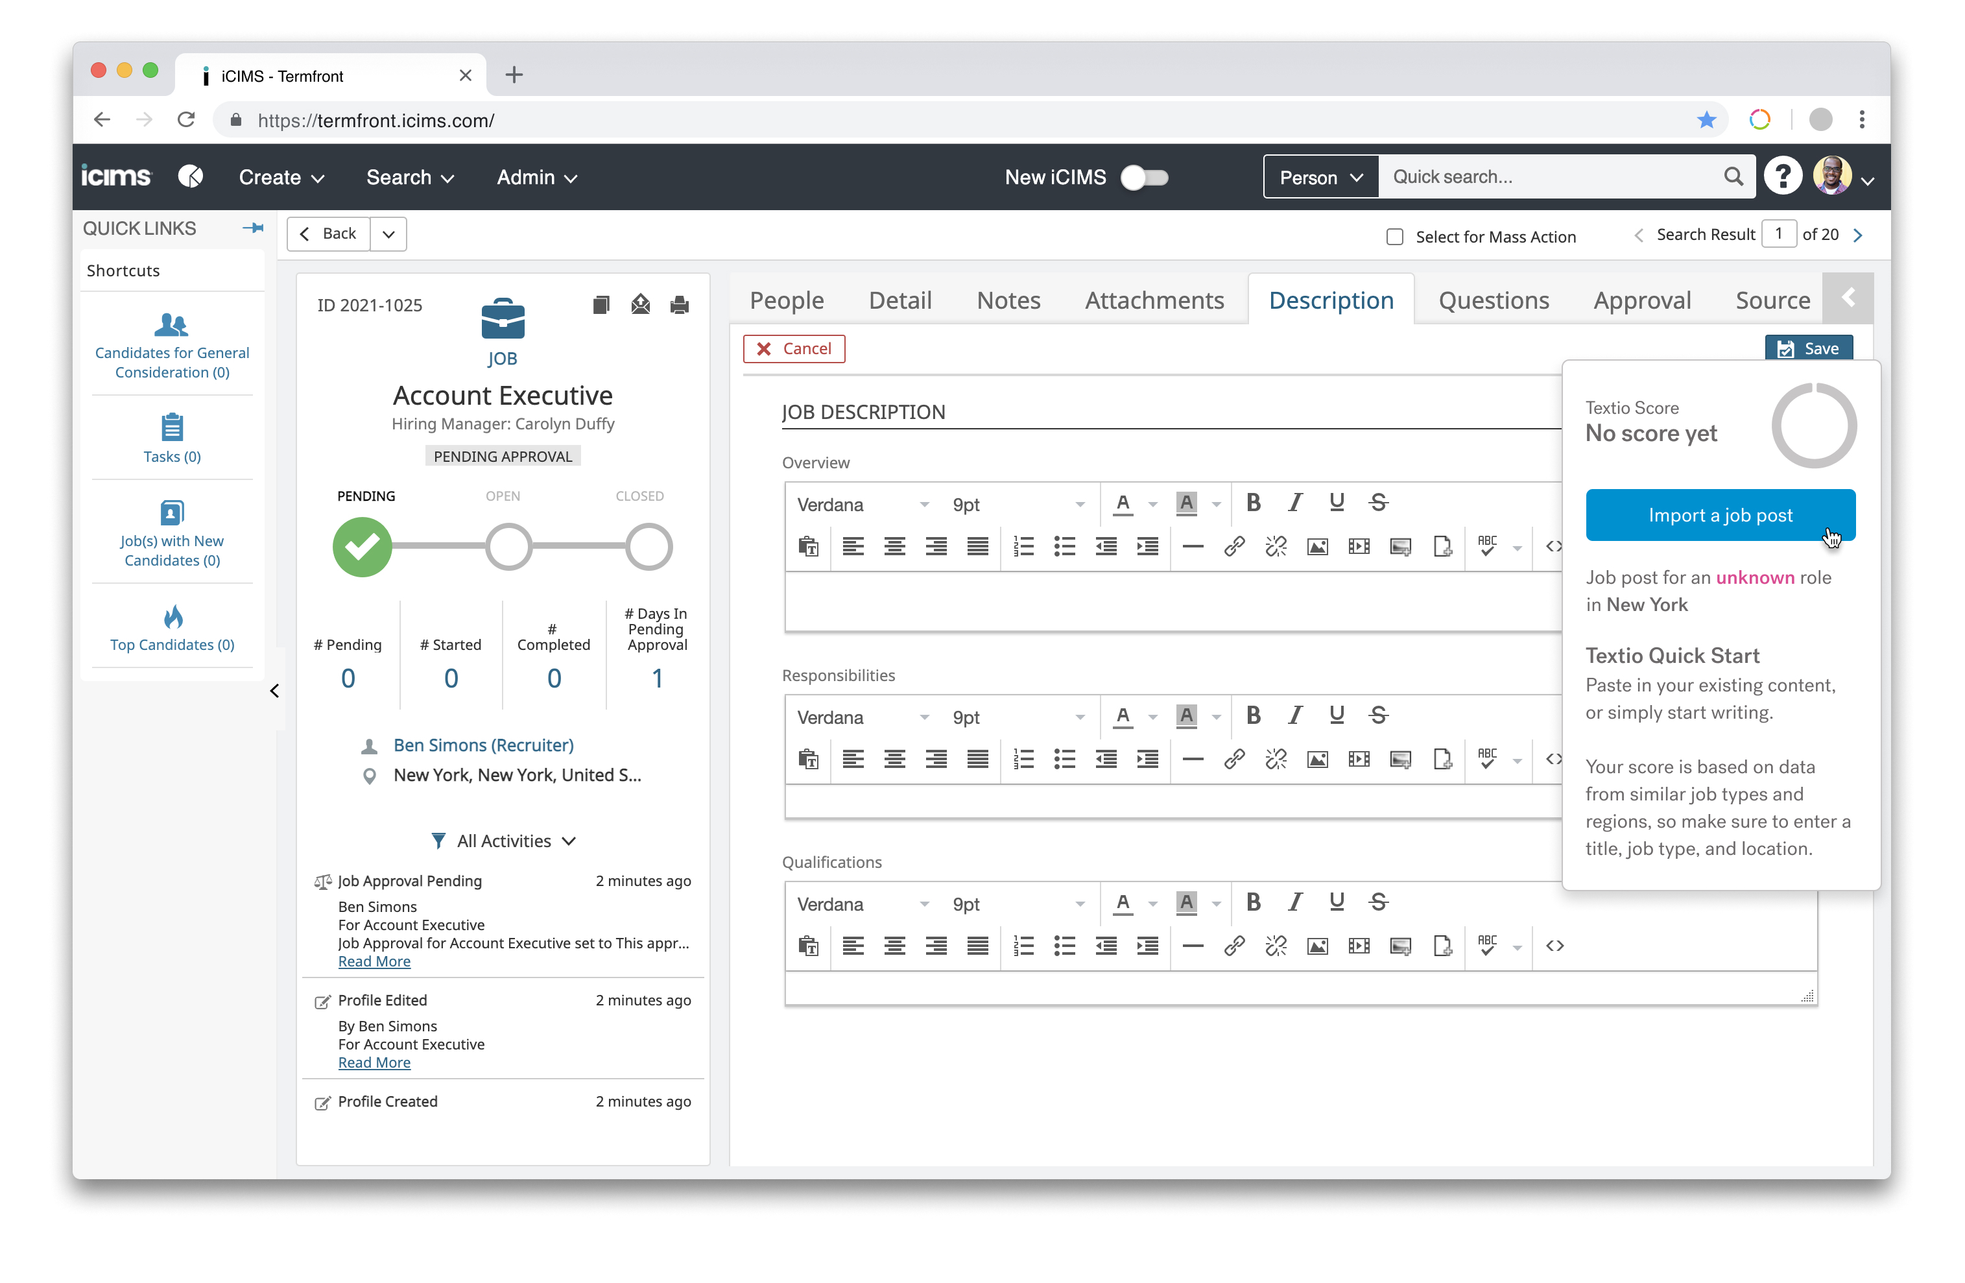Switch to the Approval tab
The height and width of the screenshot is (1283, 1965).
(x=1643, y=301)
